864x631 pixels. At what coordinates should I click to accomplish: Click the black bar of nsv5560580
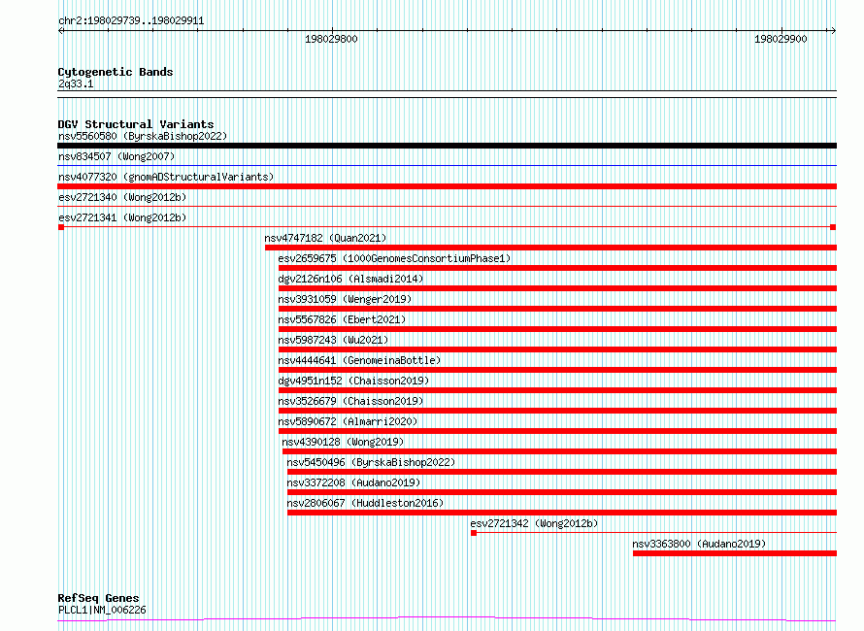pos(447,146)
